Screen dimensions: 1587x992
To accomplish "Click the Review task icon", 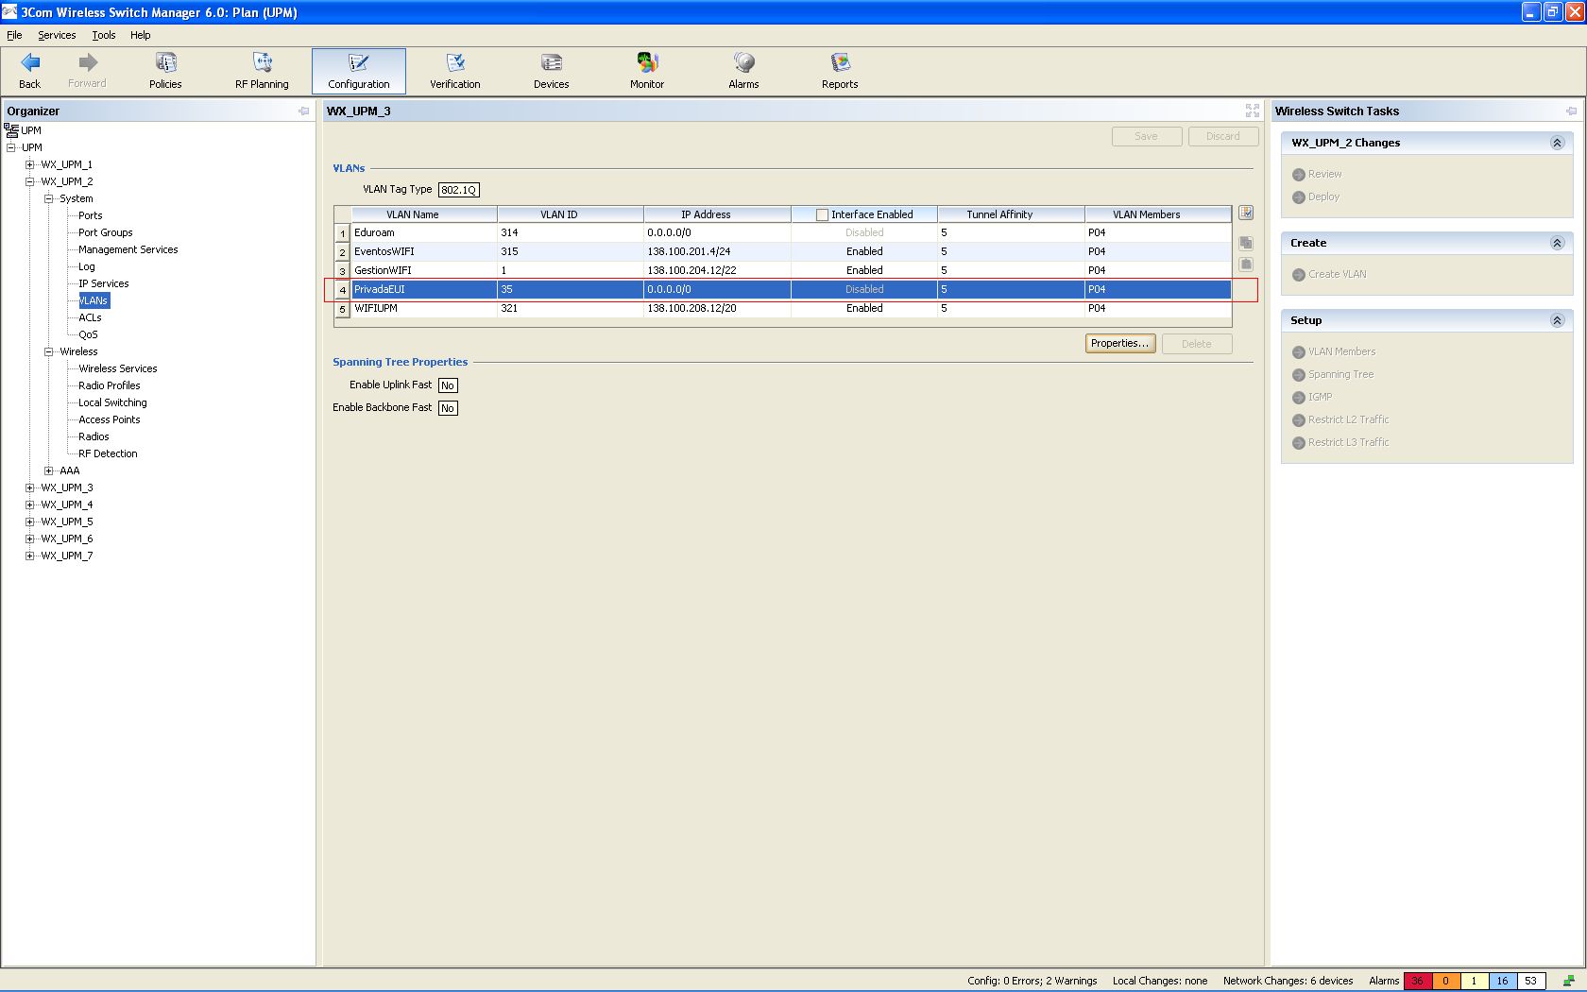I will 1299,175.
